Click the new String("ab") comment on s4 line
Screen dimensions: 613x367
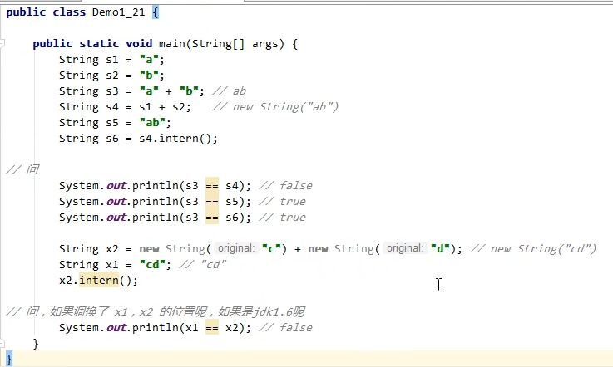[x=276, y=107]
